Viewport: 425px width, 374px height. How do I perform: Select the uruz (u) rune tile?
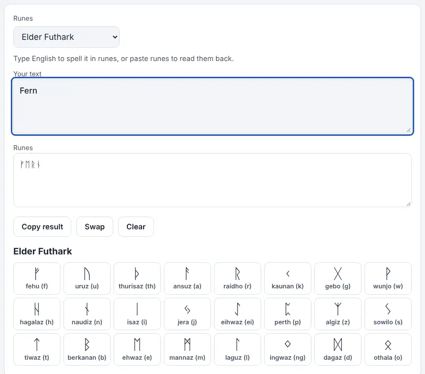coord(87,278)
